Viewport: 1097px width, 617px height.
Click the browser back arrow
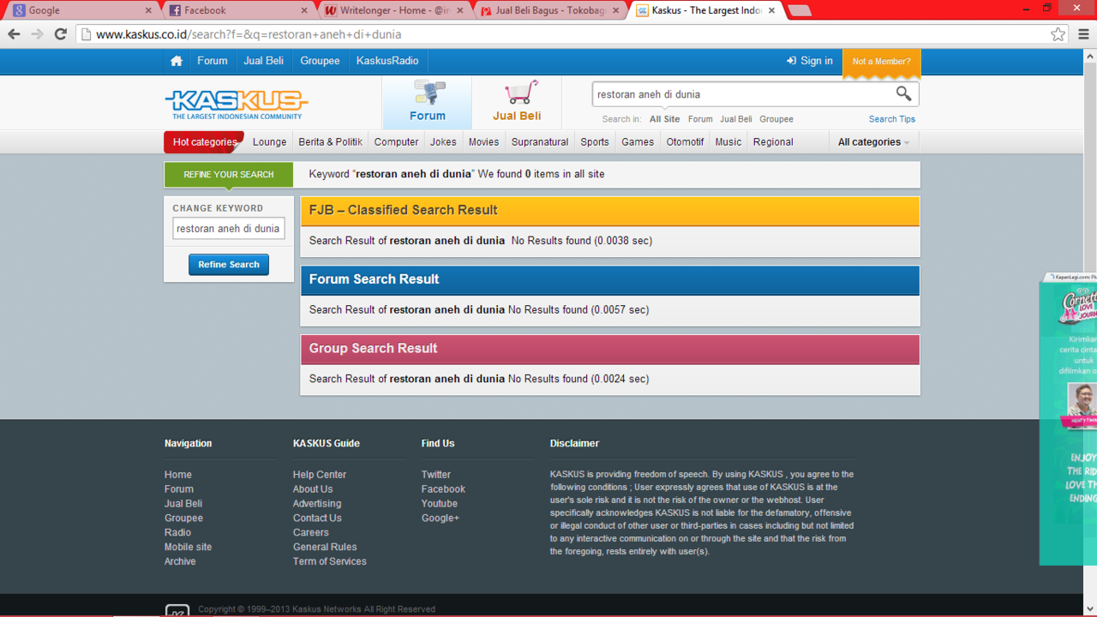(x=14, y=34)
